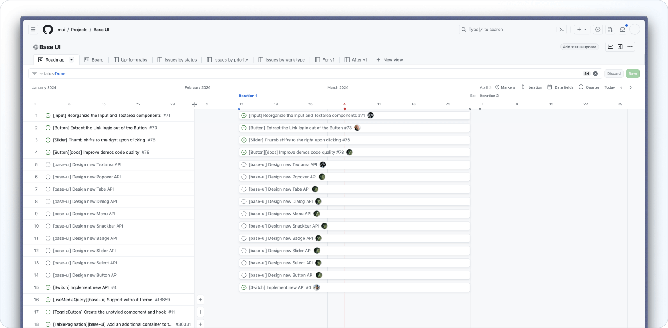Open the issues icon in the header
Screen dimensions: 668x328
pyautogui.click(x=598, y=30)
